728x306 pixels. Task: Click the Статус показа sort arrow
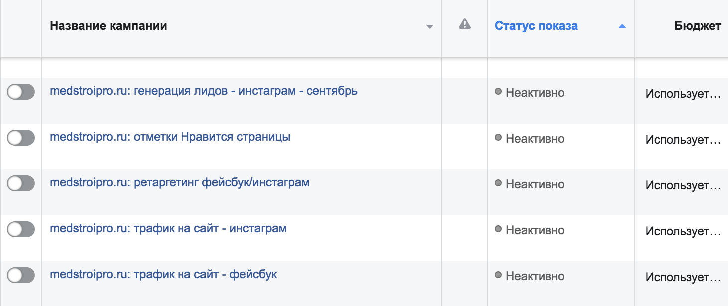pos(622,26)
